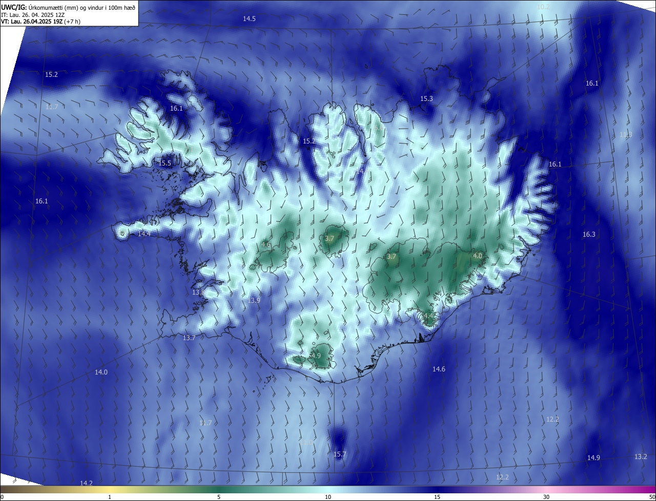Click the 16.3 value east of Iceland

[589, 234]
